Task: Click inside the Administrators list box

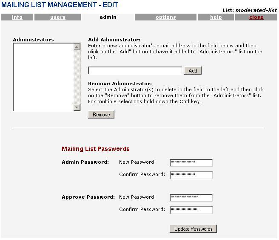Action: point(43,77)
